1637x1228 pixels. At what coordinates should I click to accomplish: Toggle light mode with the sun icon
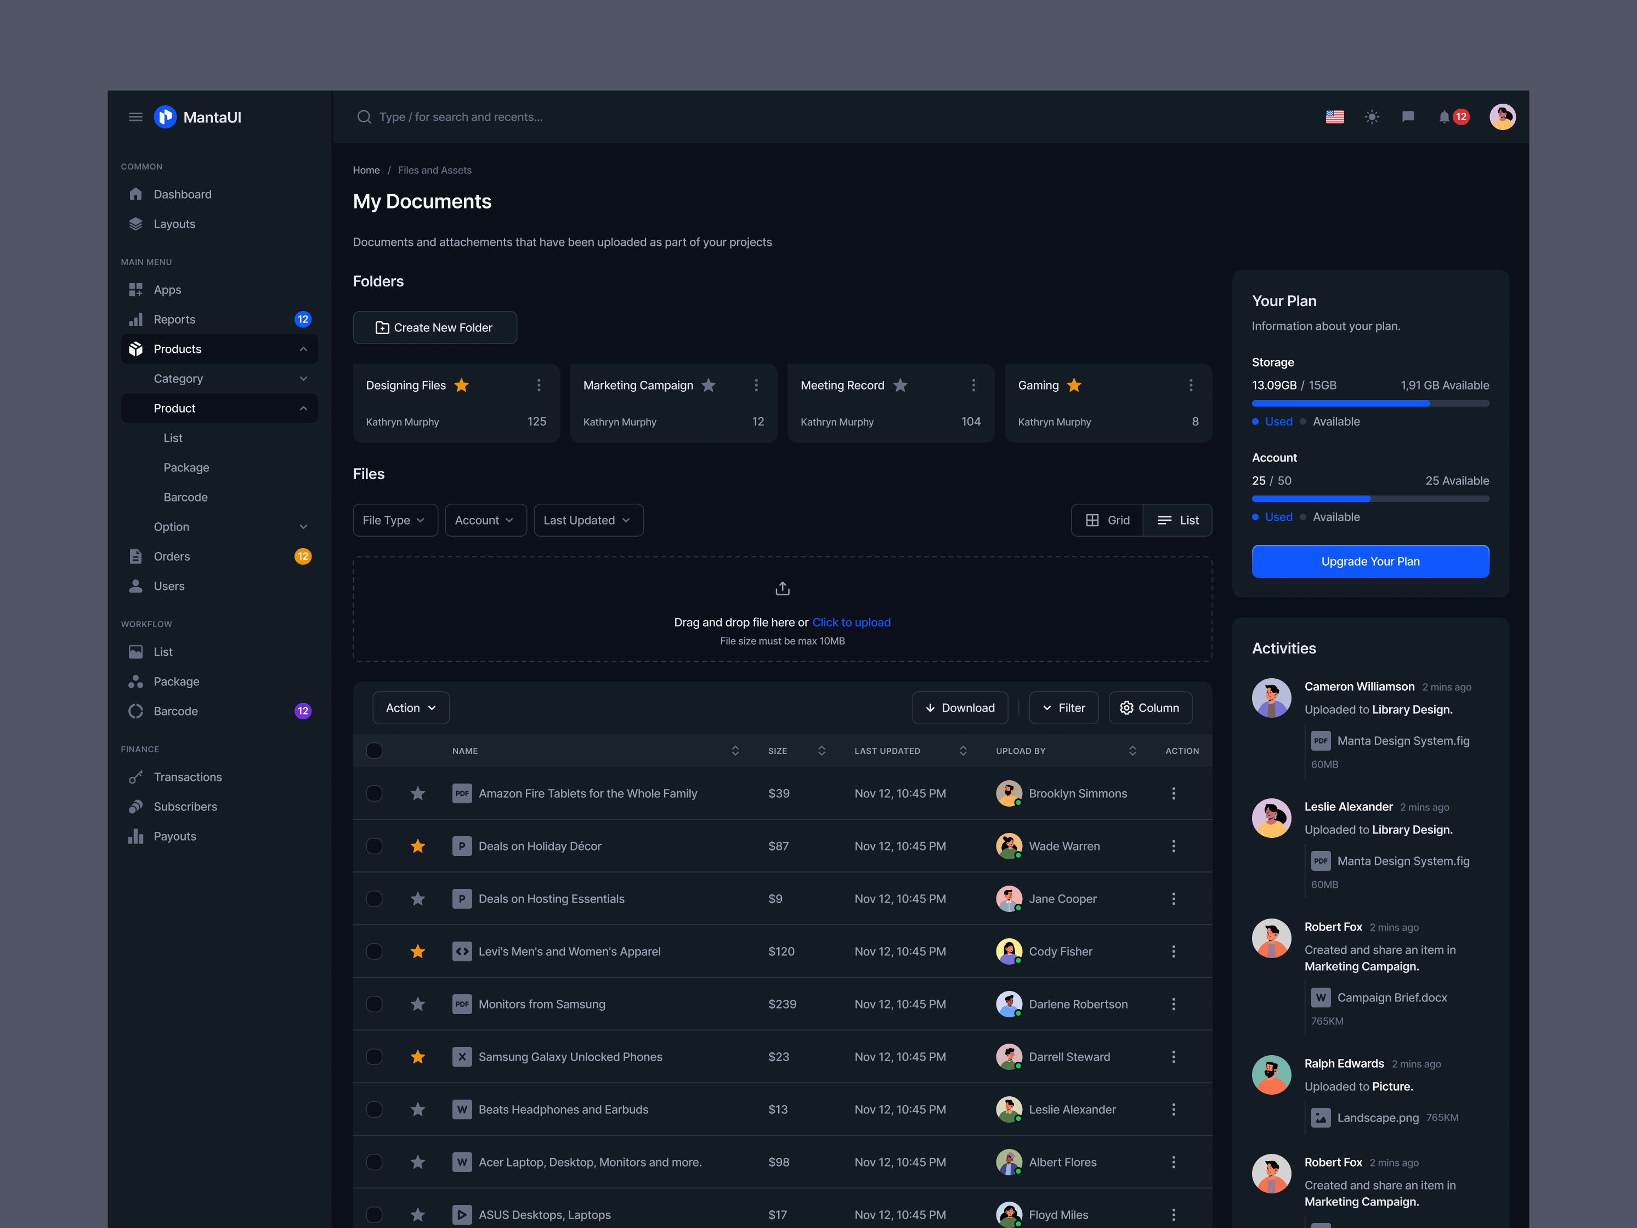[x=1372, y=117]
